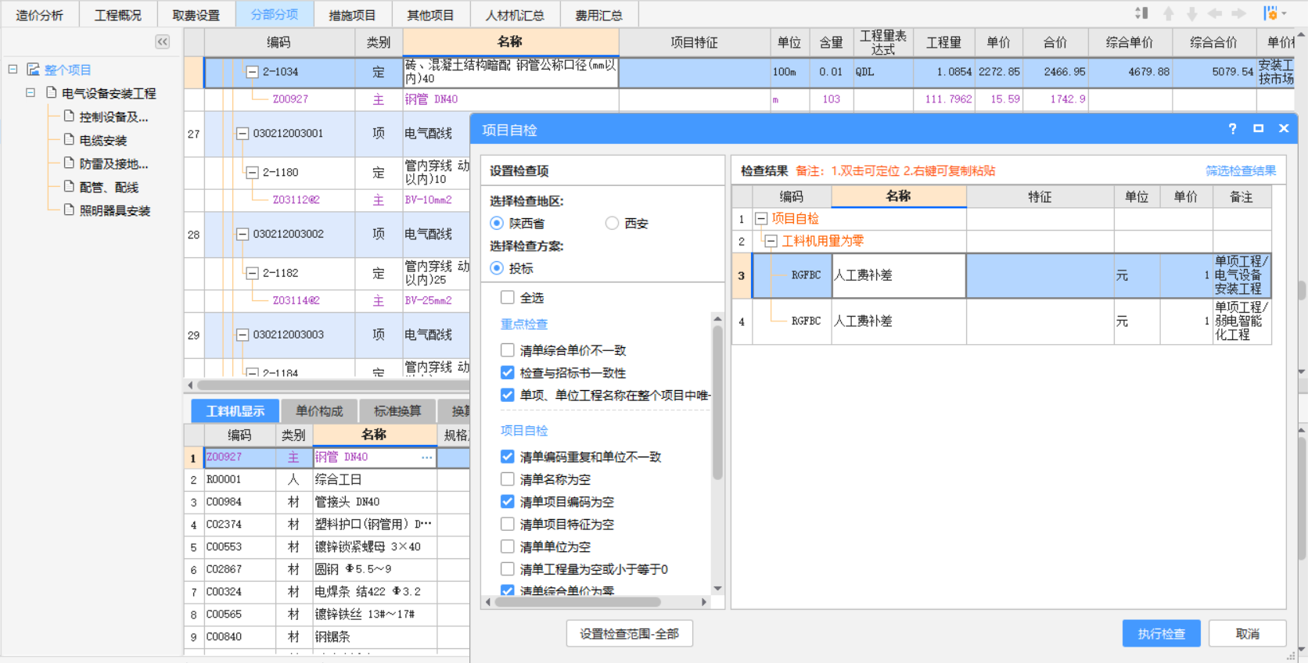Collapse the 整个项目 tree node

(13, 69)
